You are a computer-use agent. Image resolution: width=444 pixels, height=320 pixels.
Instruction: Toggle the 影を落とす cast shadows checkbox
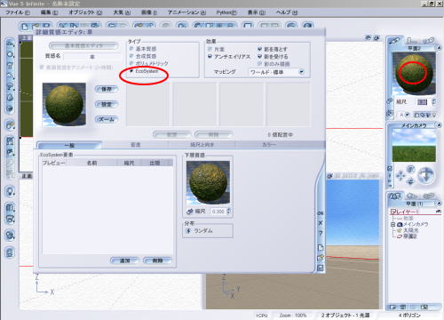coord(260,49)
